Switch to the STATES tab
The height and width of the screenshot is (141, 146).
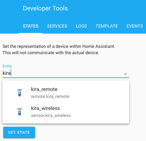tap(31, 26)
